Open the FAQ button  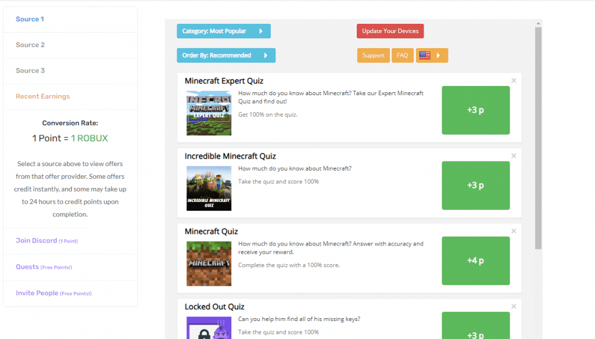pos(402,56)
